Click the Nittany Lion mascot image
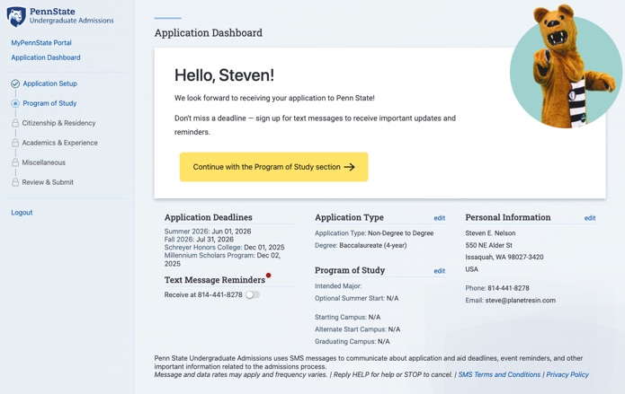Image resolution: width=625 pixels, height=394 pixels. tap(566, 66)
